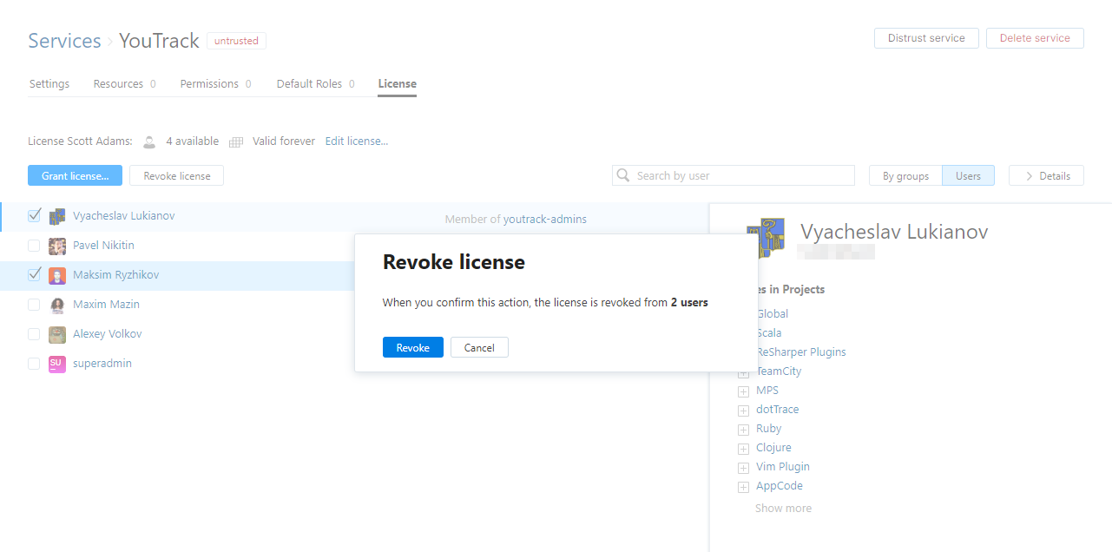Viewport: 1112px width, 552px height.
Task: Open Vyacheslav Lukianov name link in list
Action: 124,216
